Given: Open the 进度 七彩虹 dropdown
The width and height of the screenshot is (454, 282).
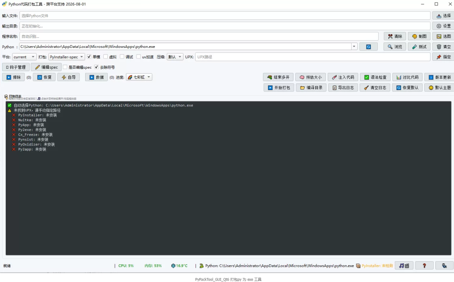Looking at the screenshot, I should 139,77.
